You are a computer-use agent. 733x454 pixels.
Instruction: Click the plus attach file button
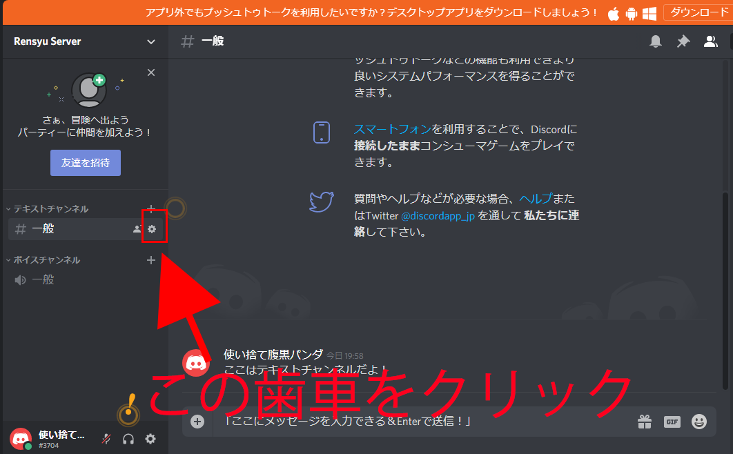point(197,422)
